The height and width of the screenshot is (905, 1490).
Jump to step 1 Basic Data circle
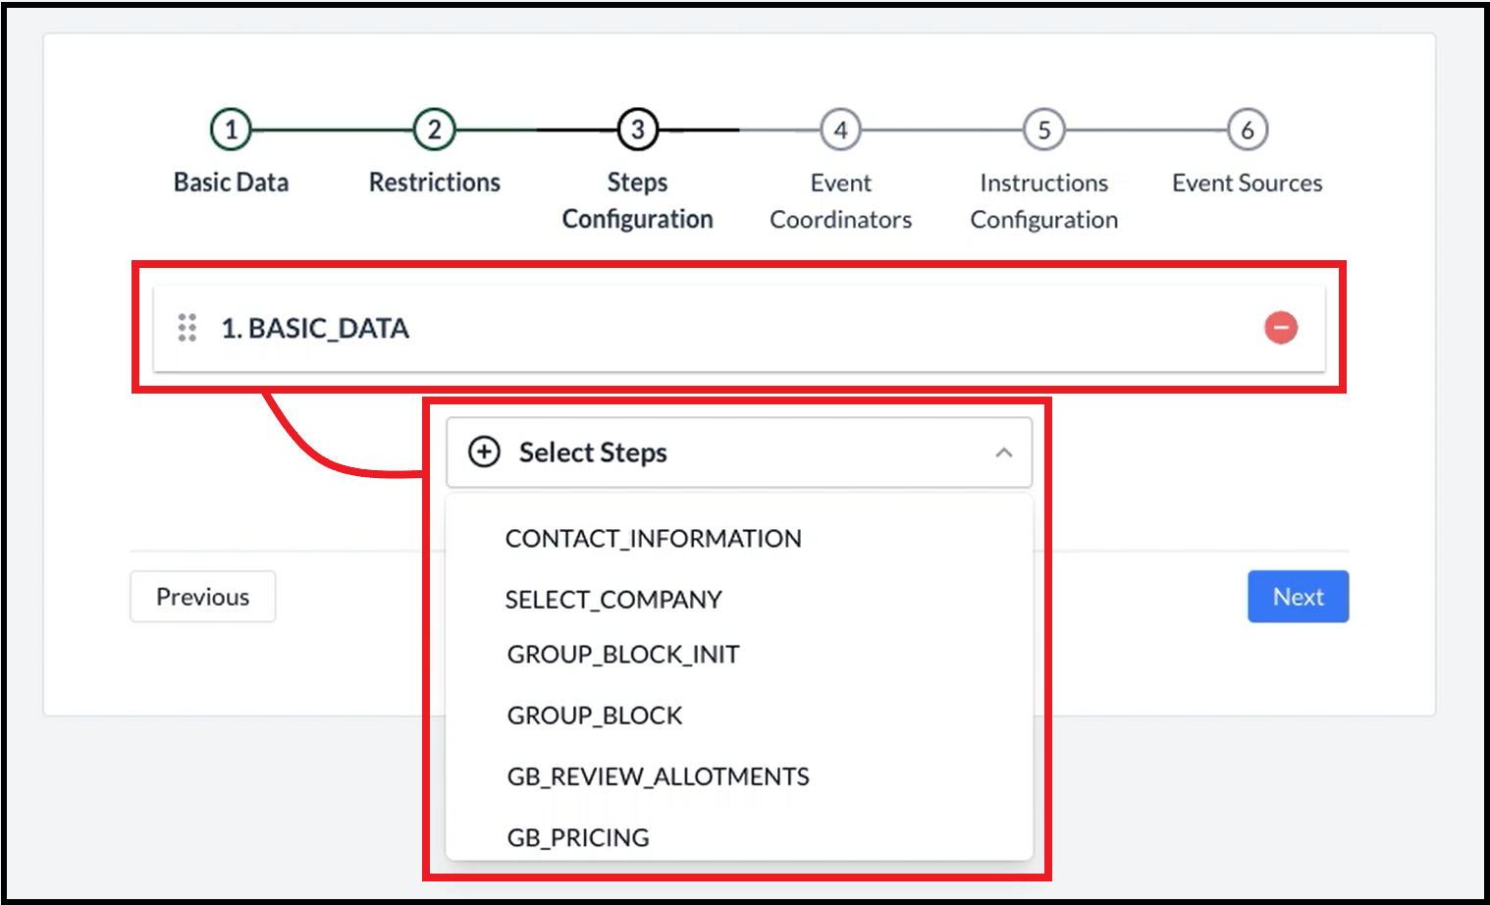(x=231, y=130)
